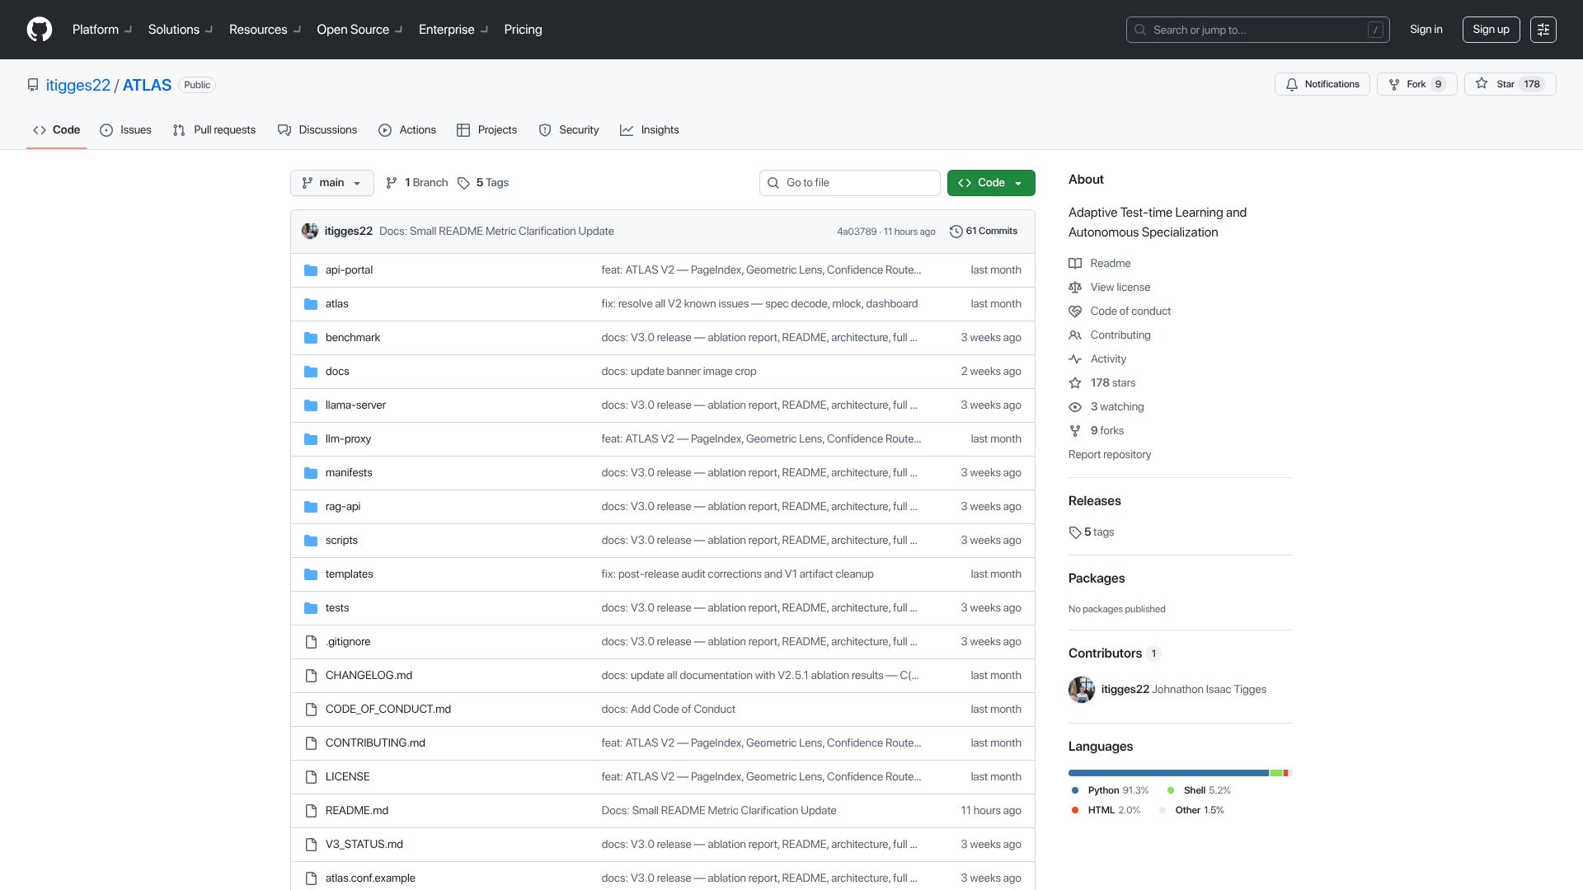Click the Search or jump to field
This screenshot has width=1583, height=890.
(1258, 30)
